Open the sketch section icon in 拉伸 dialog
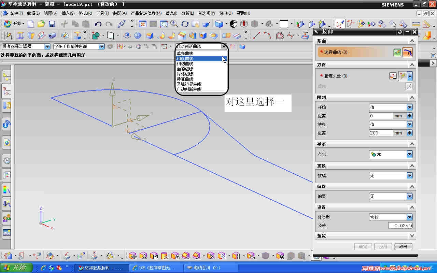This screenshot has width=437, height=273. click(x=397, y=52)
